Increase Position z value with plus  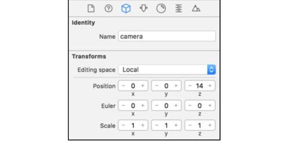[x=210, y=86]
